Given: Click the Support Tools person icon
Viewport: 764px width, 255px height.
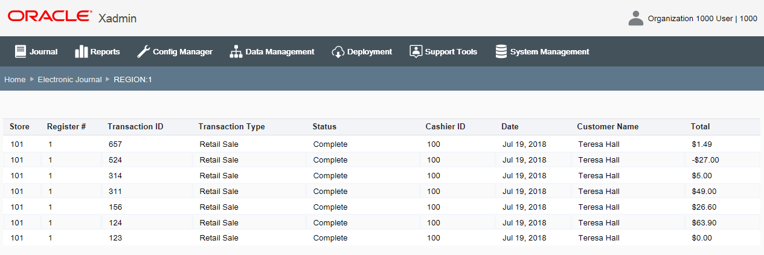Looking at the screenshot, I should [x=416, y=51].
